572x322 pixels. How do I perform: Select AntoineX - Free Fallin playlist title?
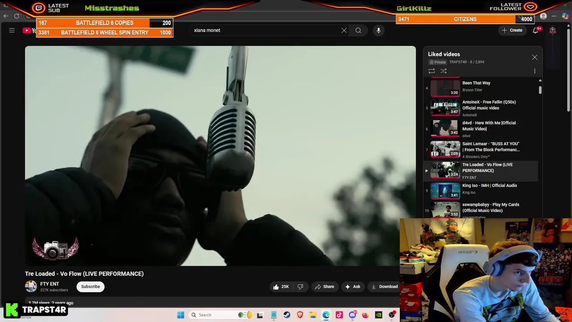489,105
